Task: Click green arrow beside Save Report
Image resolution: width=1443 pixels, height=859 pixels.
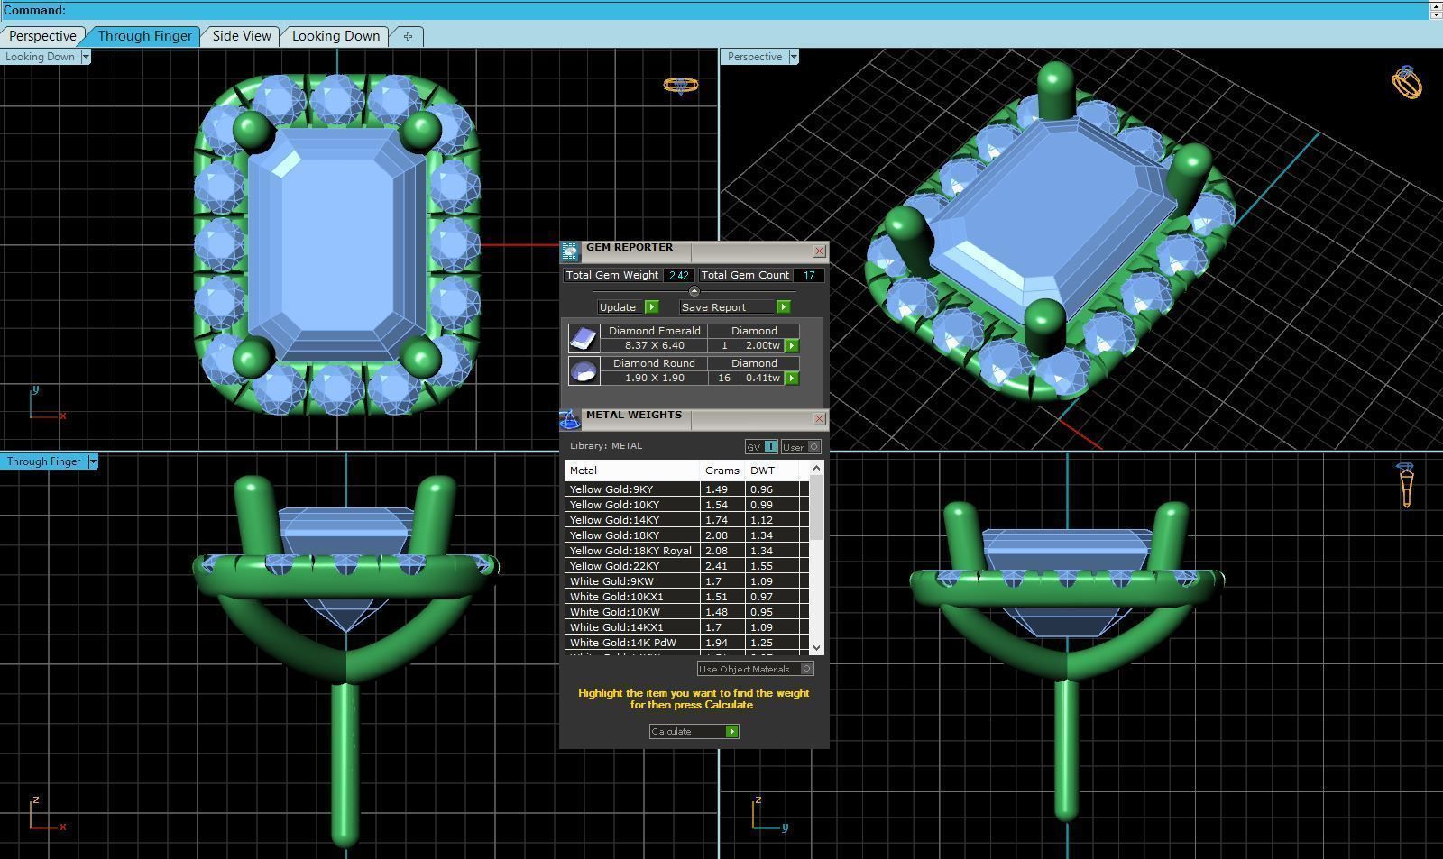Action: coord(784,307)
